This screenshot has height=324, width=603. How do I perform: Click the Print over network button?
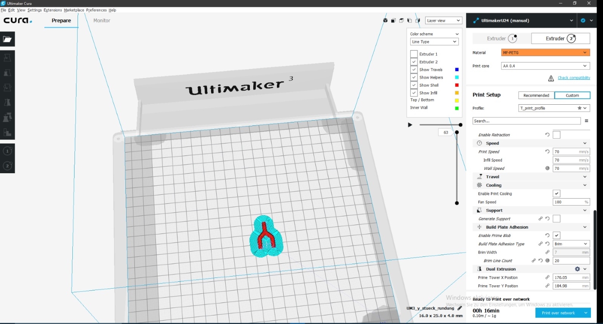(558, 313)
